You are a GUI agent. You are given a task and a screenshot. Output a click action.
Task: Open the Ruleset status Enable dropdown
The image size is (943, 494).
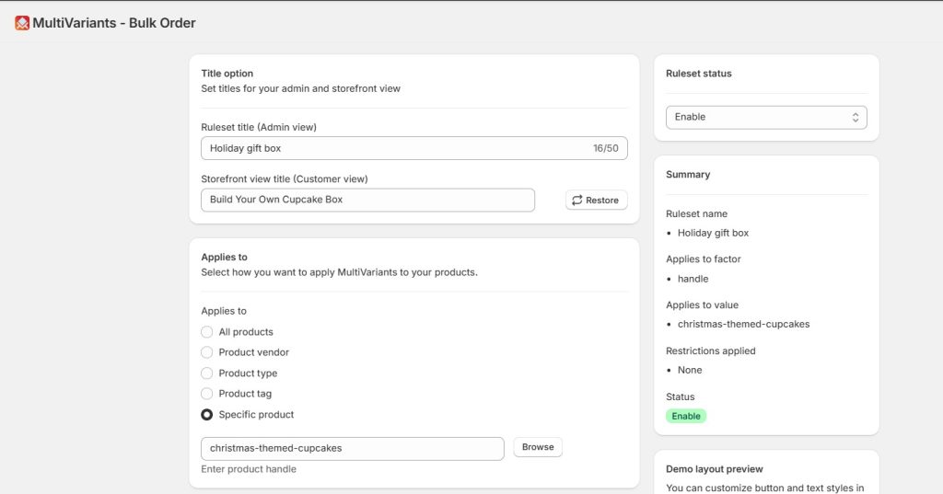click(x=766, y=117)
